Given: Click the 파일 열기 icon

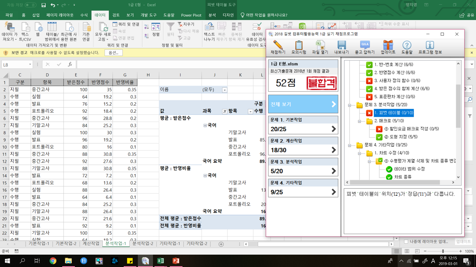Looking at the screenshot, I should (320, 45).
